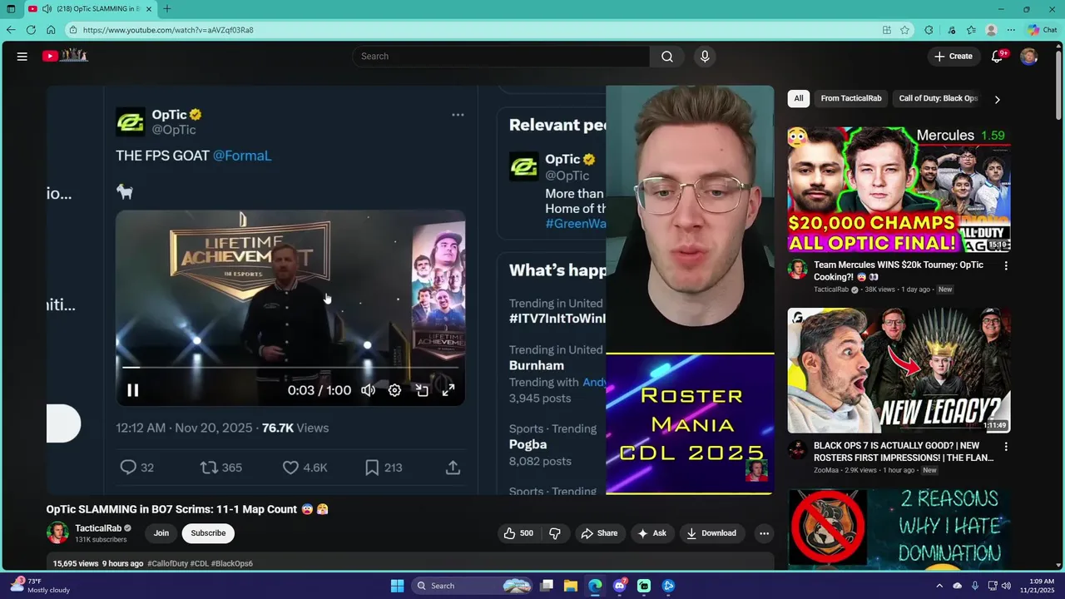Toggle the microphone tray icon
1065x599 pixels.
tap(974, 586)
